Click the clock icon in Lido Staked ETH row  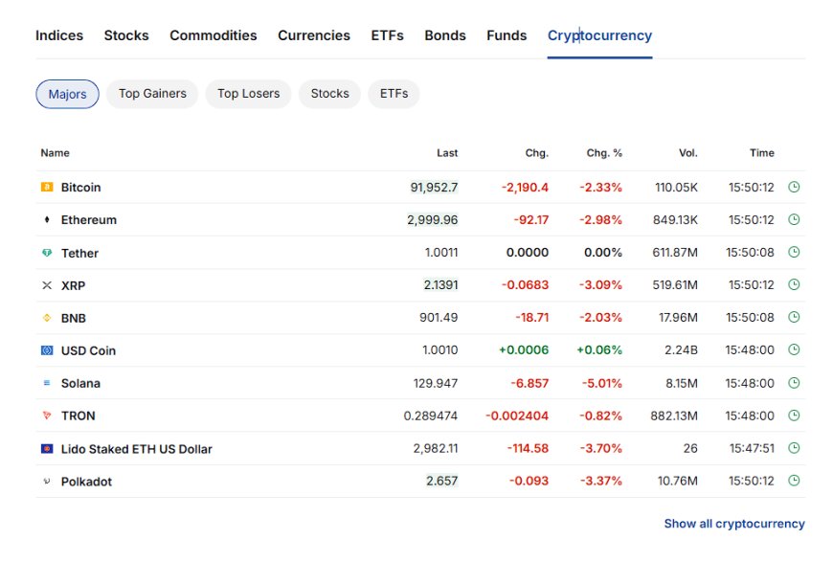pos(794,448)
